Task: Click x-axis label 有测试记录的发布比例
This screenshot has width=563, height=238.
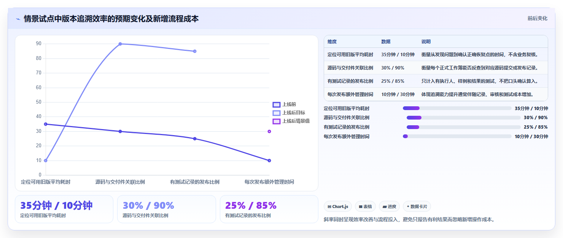Action: tap(195, 182)
